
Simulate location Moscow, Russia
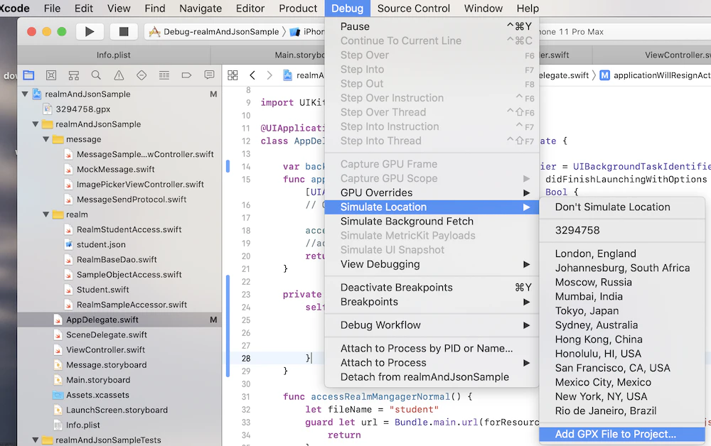coord(622,283)
